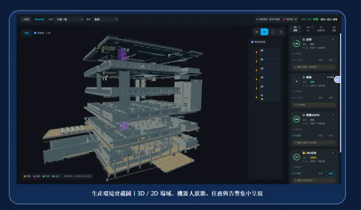Screen dimensions: 361x210
Task: Expand the lower collapsed row in 春嬌 card
Action: (298, 98)
